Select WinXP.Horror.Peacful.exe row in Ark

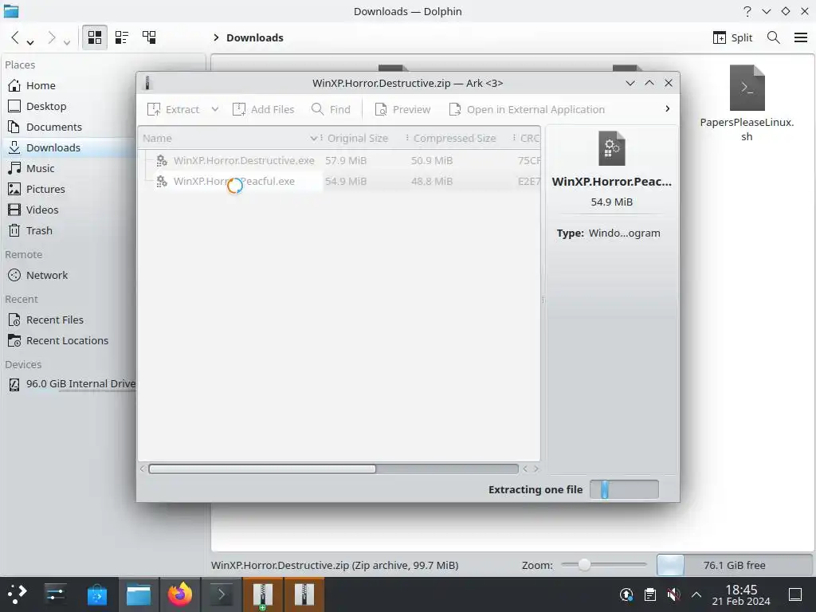339,182
